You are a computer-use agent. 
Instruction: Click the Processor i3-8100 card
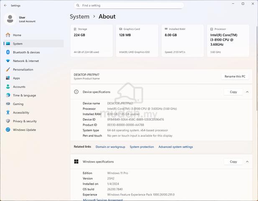(228, 41)
